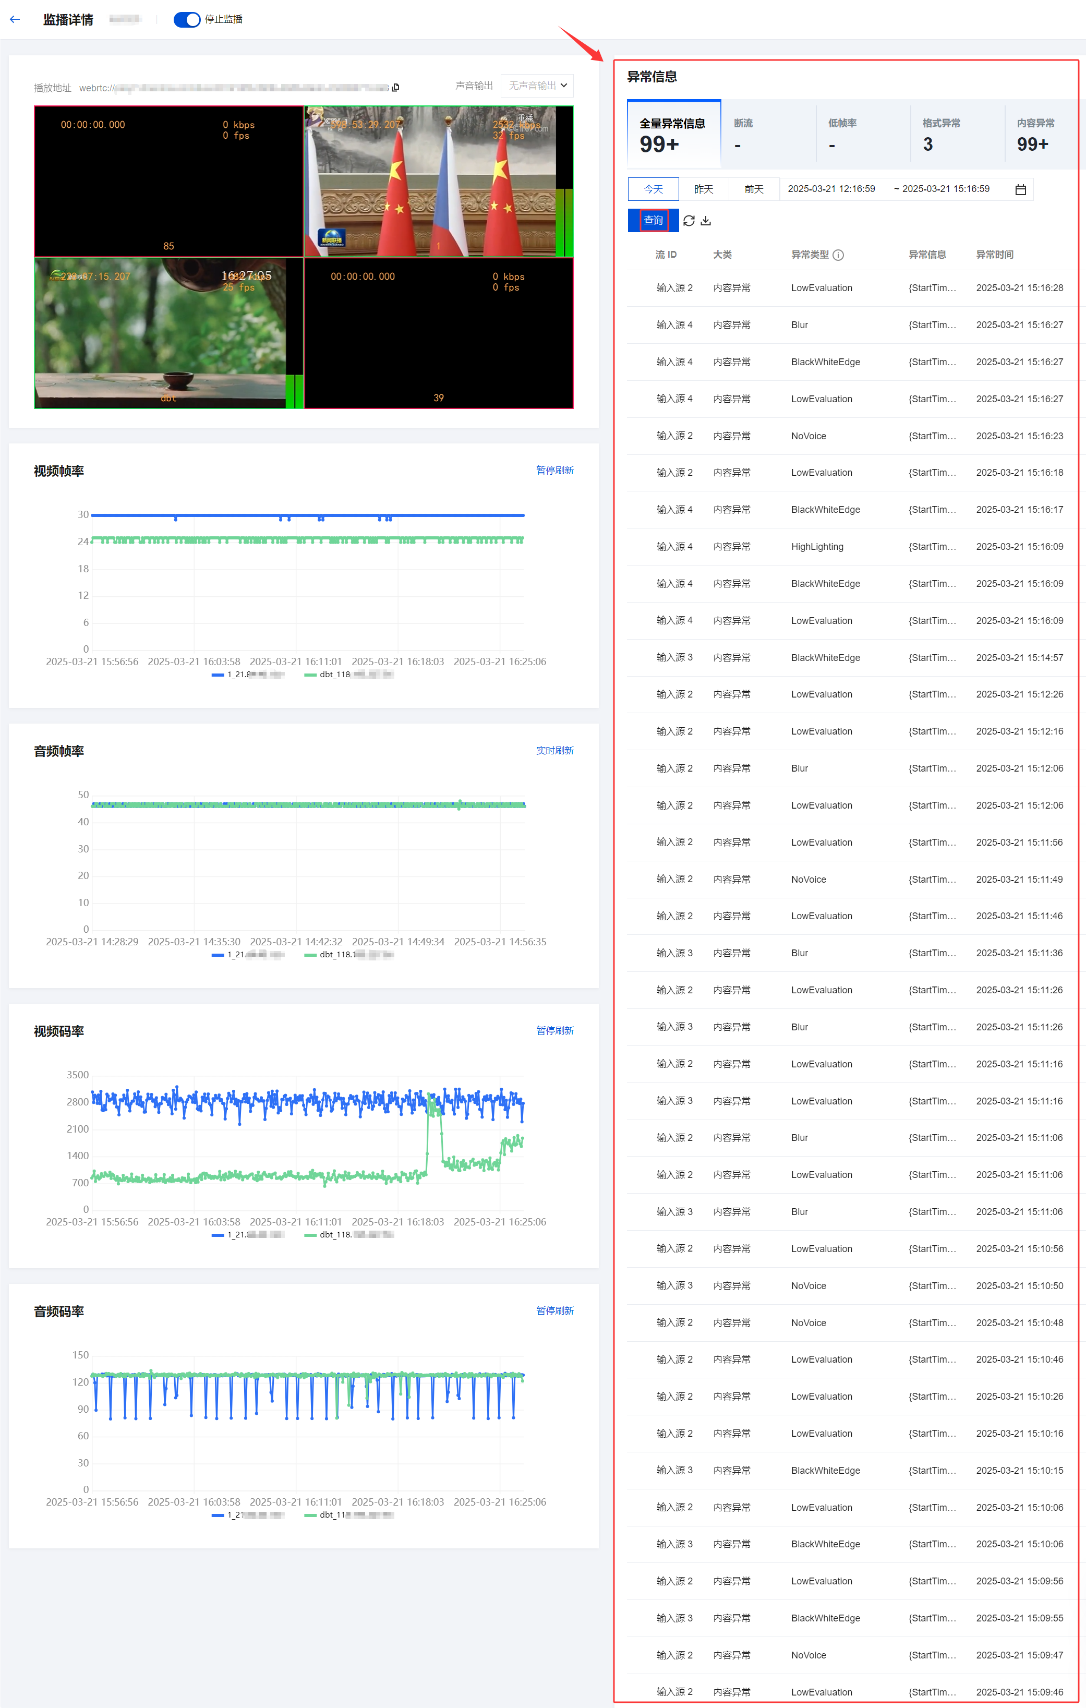Choose the 今天 date filter
Viewport: 1086px width, 1708px height.
coord(653,189)
